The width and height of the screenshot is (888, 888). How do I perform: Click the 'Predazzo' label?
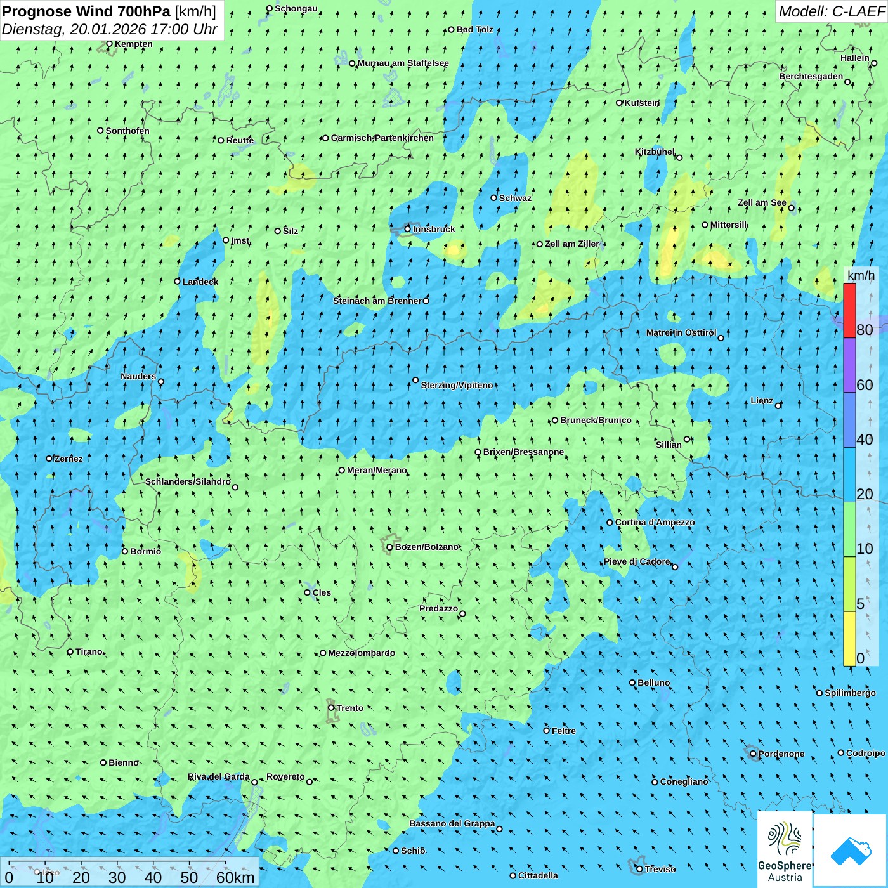438,608
